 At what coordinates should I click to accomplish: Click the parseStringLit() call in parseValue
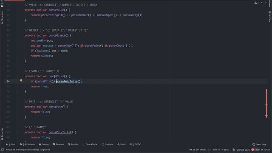[x=53, y=15]
